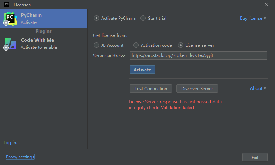The height and width of the screenshot is (165, 275).
Task: Select Code With Me 'Activate to enable' text
Action: tap(39, 47)
